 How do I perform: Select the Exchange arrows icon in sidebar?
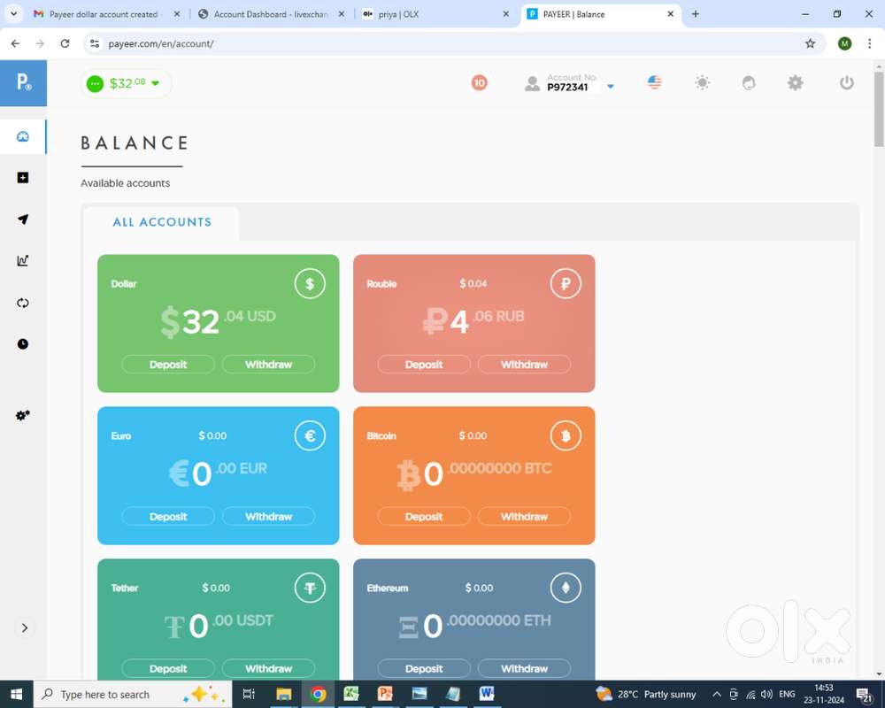23,303
